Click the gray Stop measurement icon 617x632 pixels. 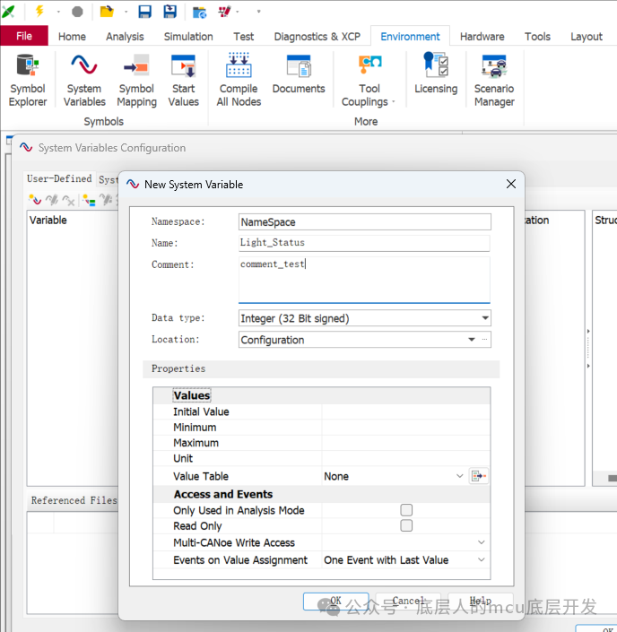77,12
